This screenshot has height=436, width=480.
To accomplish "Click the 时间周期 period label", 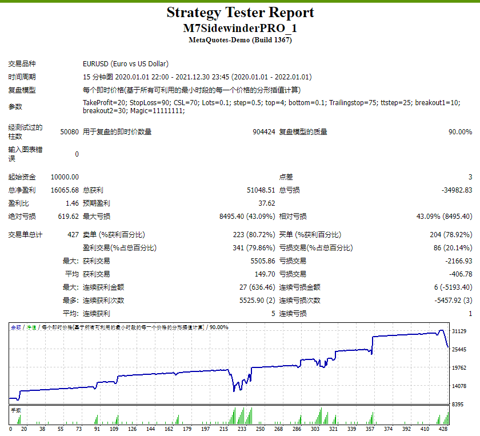I will coord(22,77).
